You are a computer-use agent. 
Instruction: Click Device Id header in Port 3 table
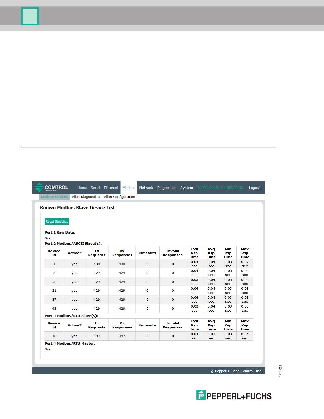54,325
